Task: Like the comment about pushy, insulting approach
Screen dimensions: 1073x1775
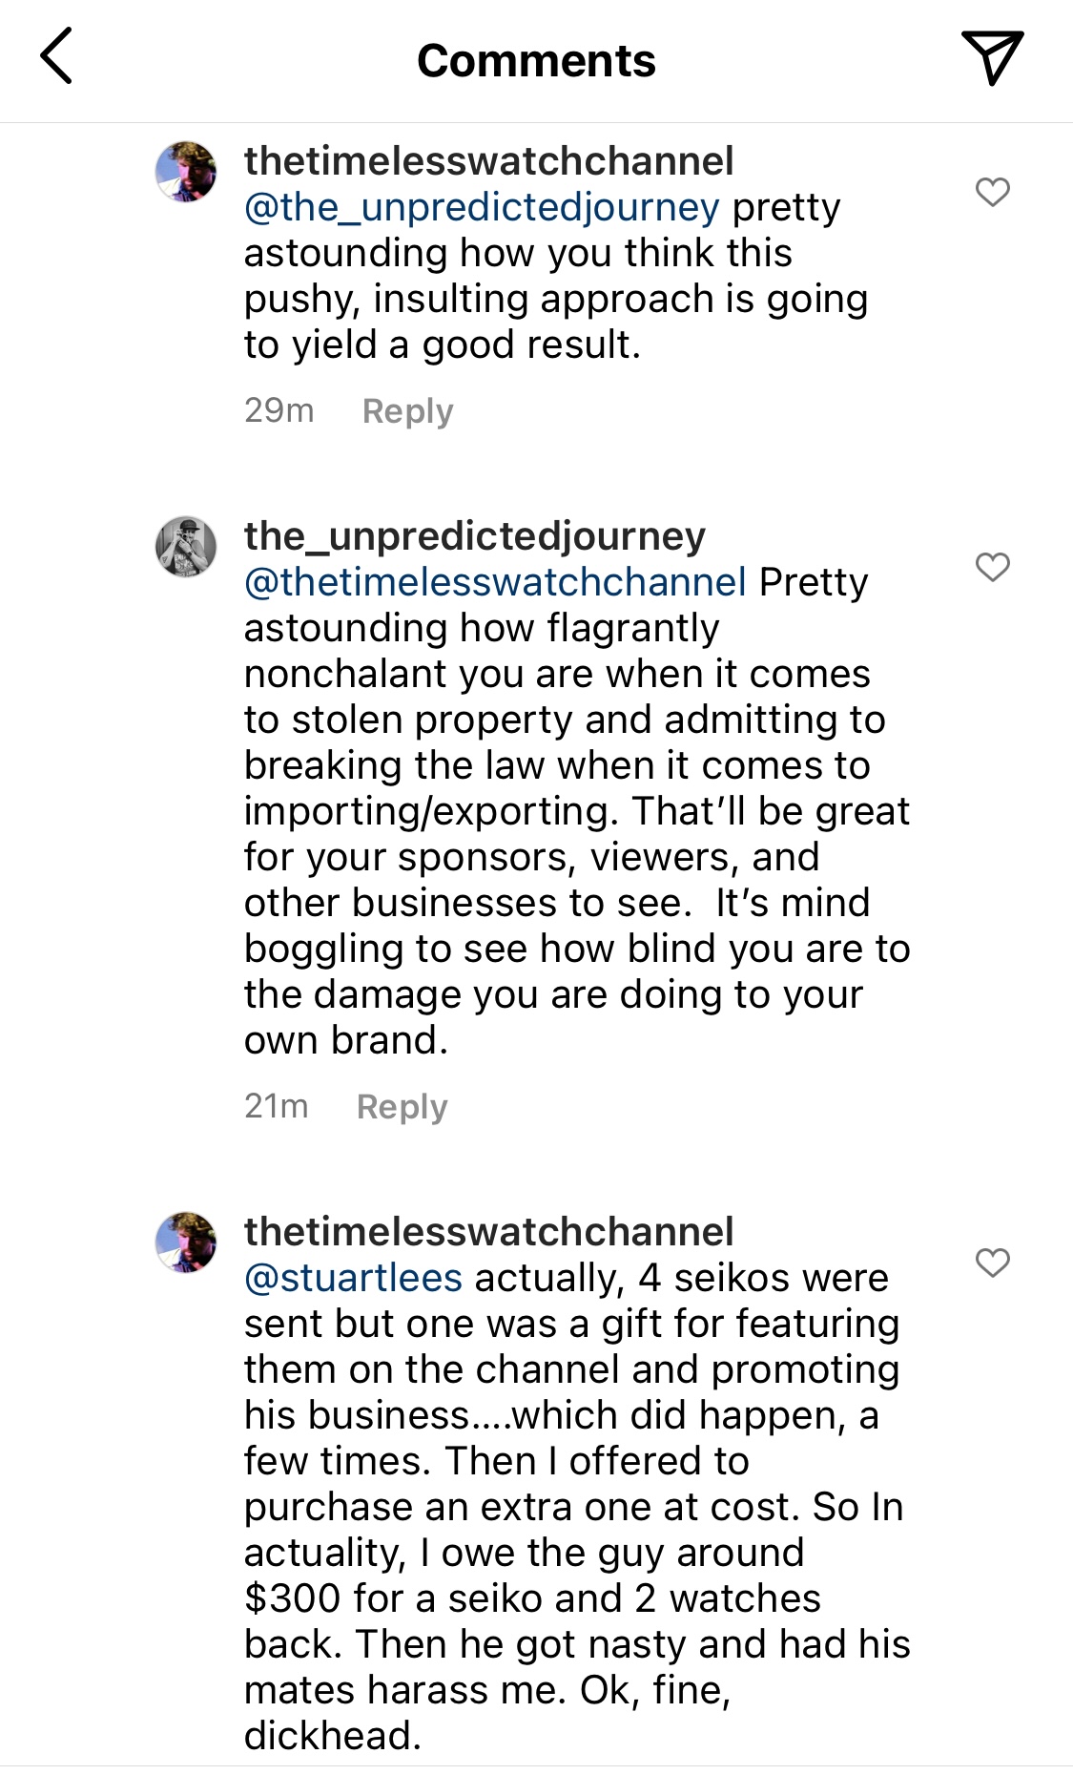Action: [992, 192]
